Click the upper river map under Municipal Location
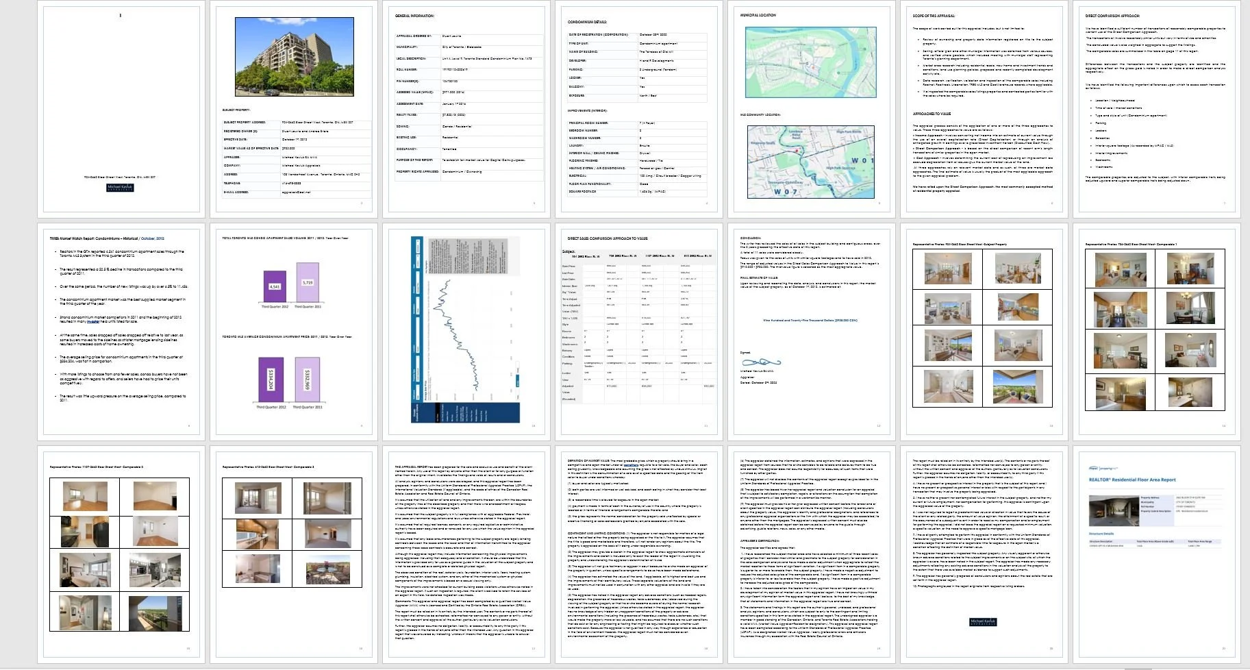 810,62
